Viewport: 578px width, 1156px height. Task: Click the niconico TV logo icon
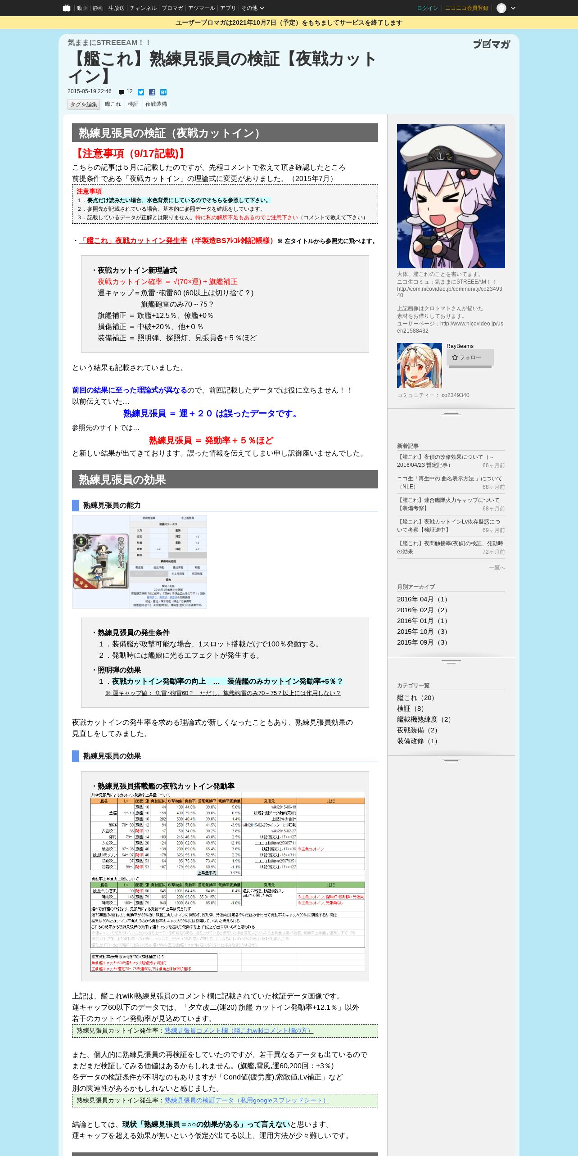(x=67, y=8)
